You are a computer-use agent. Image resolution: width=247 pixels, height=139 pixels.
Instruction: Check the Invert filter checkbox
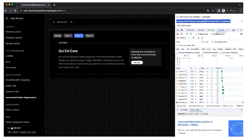(x=202, y=42)
